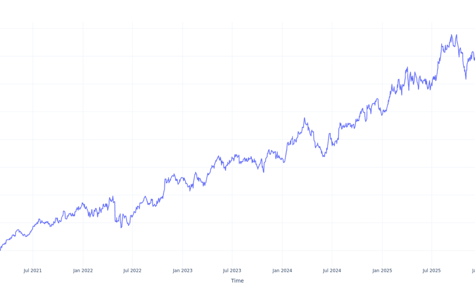Click the "Time" x-axis title
475x297 pixels.
[237, 281]
